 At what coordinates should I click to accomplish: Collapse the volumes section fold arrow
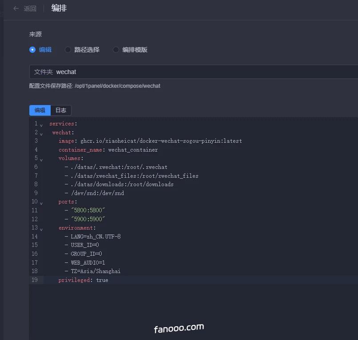41,160
